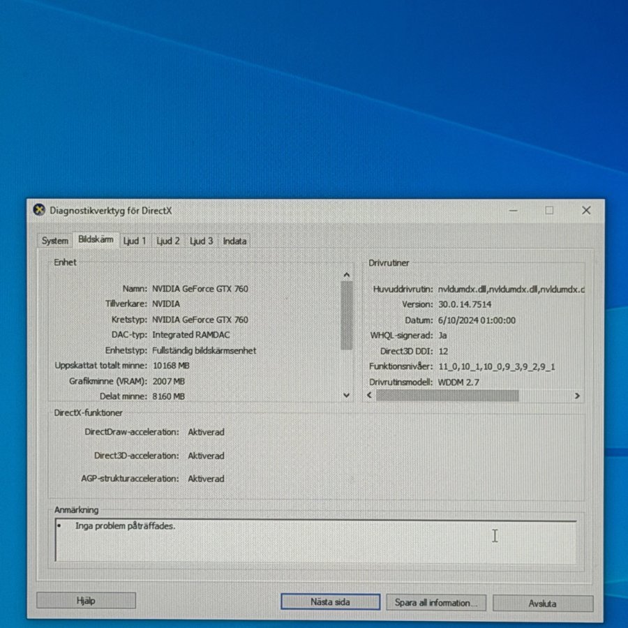628x628 pixels.
Task: Click the Drivrutiner horizontal scrollbar thumb
Action: tap(447, 396)
